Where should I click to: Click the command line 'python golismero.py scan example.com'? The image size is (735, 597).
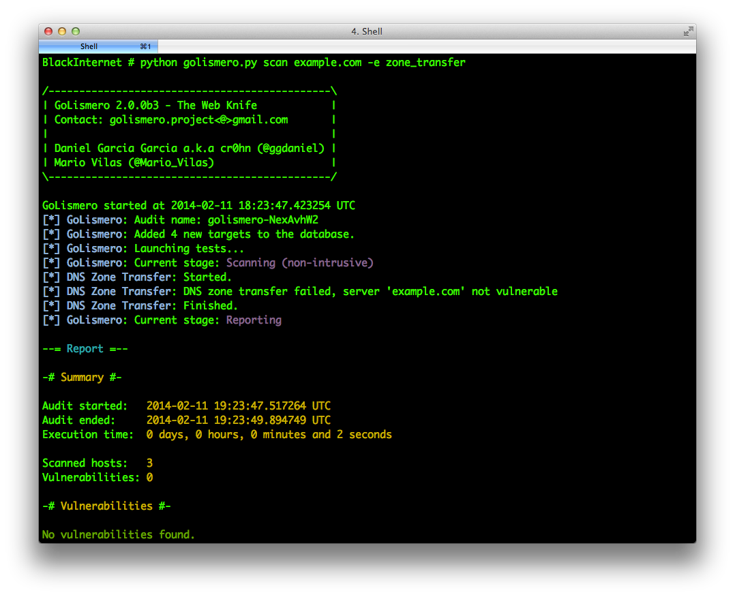coord(251,63)
